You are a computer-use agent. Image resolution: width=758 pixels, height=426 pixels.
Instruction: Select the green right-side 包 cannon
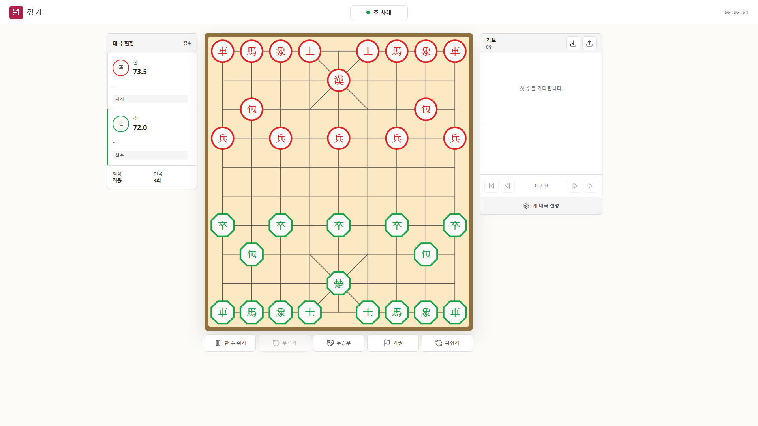tap(426, 254)
